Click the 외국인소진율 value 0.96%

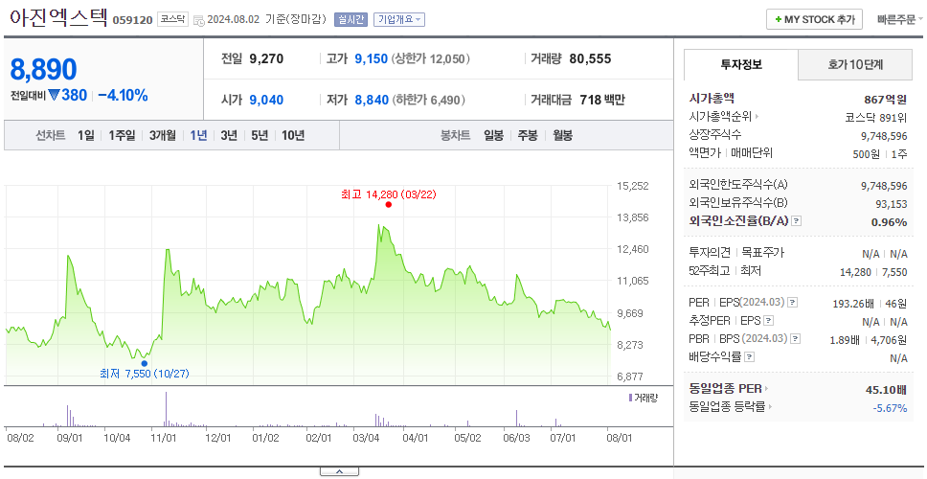point(889,222)
